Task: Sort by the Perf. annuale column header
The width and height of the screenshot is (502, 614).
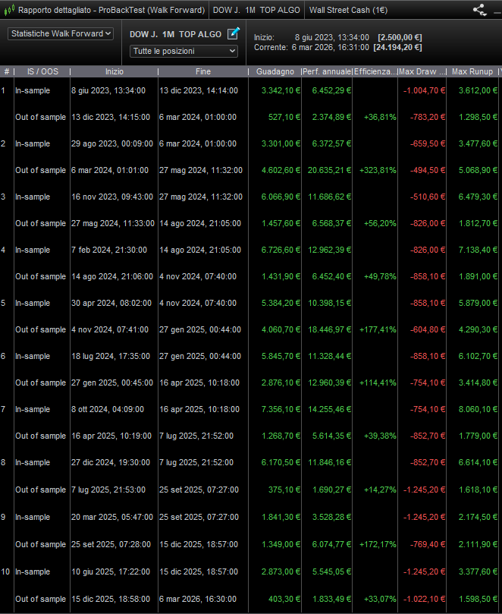Action: click(327, 71)
